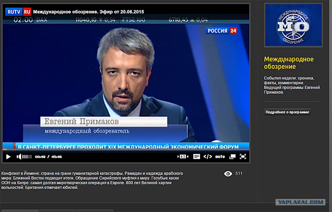
Task: Click the 00:48 / 45:46 time display
Action: click(x=48, y=157)
